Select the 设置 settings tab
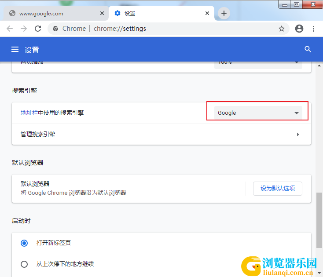The width and height of the screenshot is (323, 277). (161, 13)
